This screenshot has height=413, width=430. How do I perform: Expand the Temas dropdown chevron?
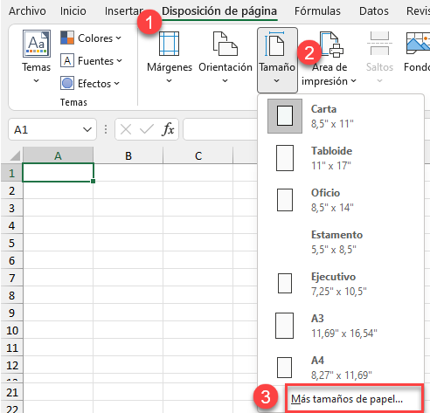click(36, 80)
